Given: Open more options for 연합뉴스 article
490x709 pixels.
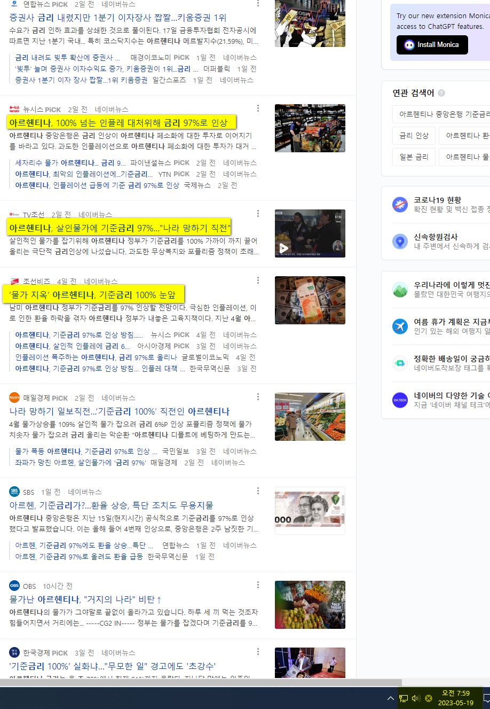Looking at the screenshot, I should 258,3.
